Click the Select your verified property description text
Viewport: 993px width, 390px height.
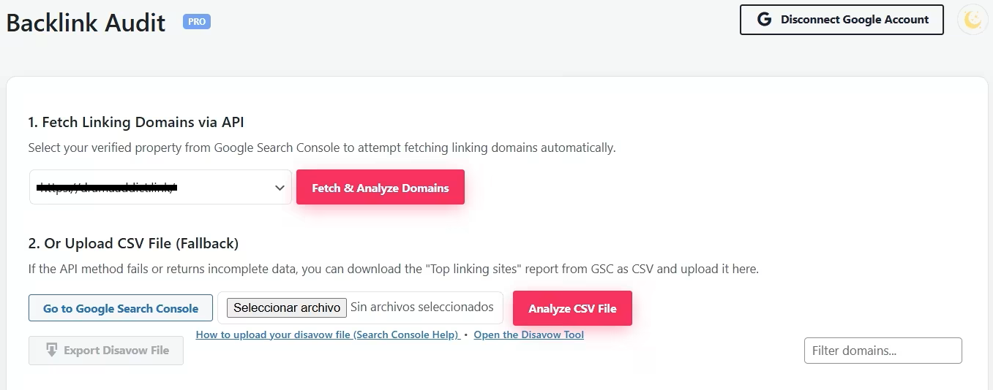pyautogui.click(x=322, y=148)
